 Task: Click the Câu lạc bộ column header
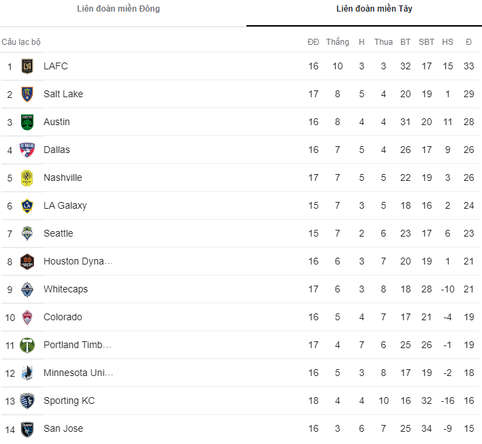pos(21,42)
